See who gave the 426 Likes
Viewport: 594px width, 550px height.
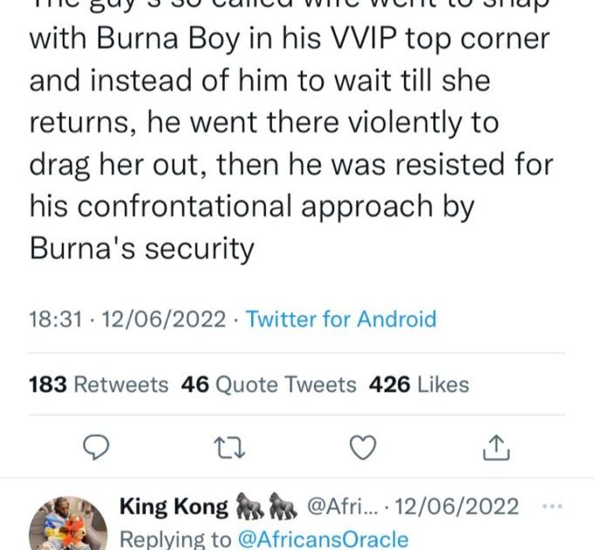tap(419, 384)
